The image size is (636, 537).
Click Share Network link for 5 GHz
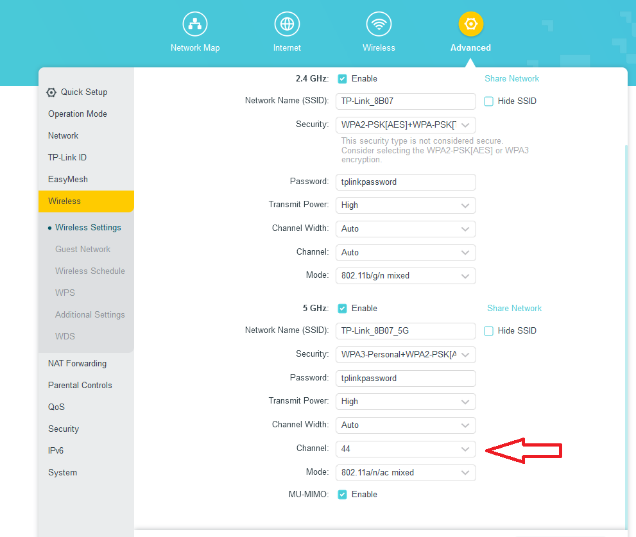coord(514,309)
